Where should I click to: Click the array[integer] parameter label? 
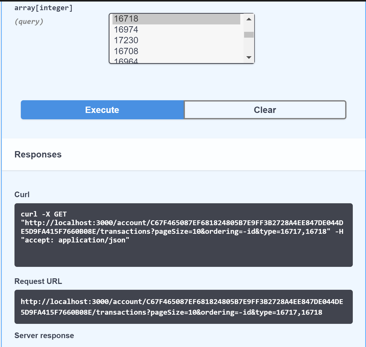tap(43, 8)
